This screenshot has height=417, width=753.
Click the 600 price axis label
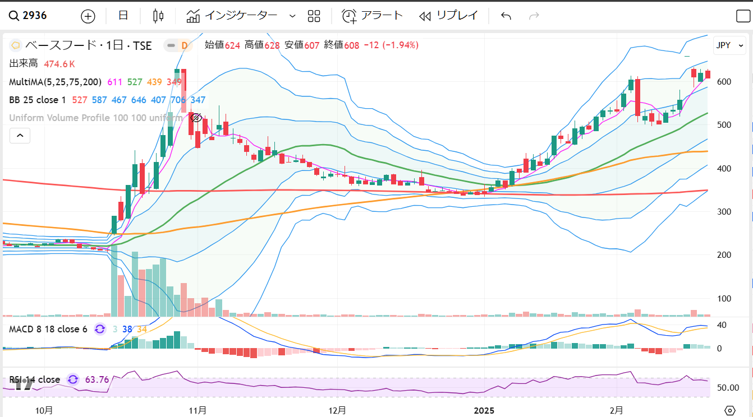(723, 82)
